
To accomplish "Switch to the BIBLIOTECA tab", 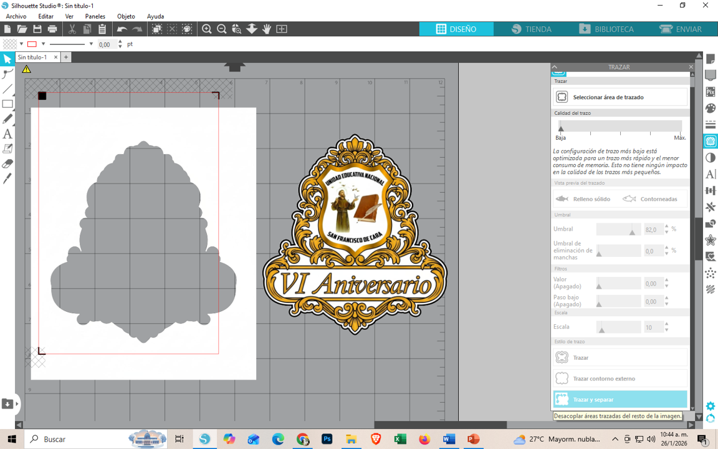I will pos(606,29).
